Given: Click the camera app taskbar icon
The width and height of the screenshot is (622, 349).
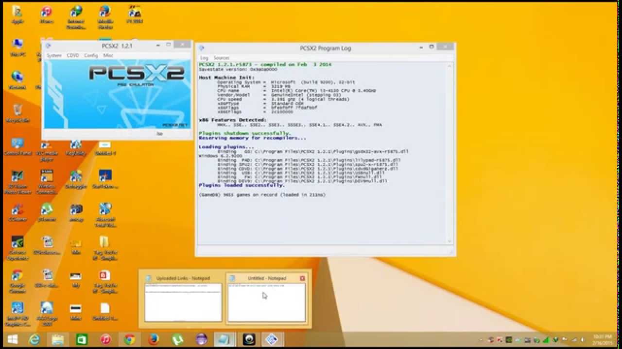Looking at the screenshot, I should pos(248,339).
